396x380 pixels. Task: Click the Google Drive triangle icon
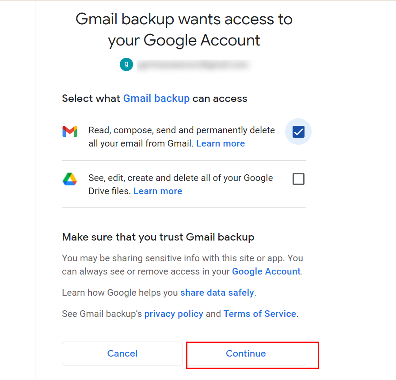tap(70, 179)
